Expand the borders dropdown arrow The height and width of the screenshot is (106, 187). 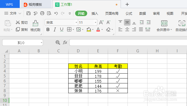[x=73, y=29]
